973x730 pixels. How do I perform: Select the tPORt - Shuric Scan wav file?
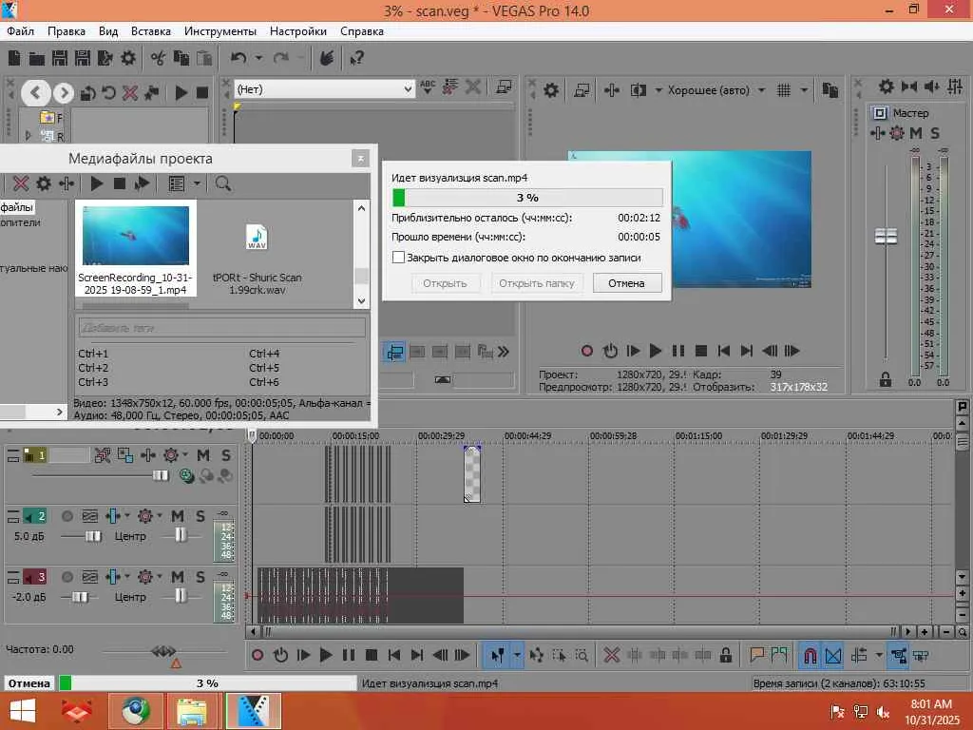tap(257, 258)
